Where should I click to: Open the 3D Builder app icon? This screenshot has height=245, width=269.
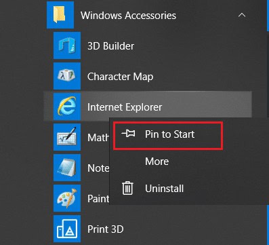click(67, 45)
